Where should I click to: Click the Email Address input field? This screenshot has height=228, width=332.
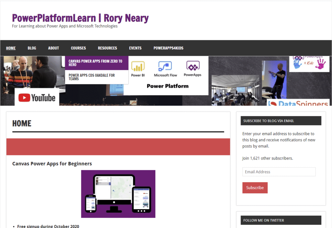point(279,172)
